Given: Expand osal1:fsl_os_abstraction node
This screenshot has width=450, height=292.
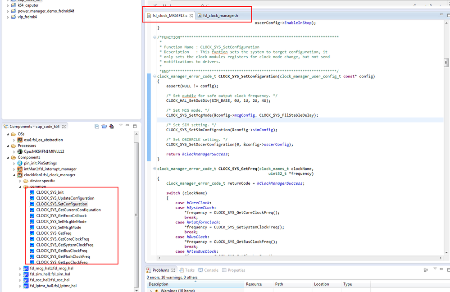Looking at the screenshot, I should [14, 140].
